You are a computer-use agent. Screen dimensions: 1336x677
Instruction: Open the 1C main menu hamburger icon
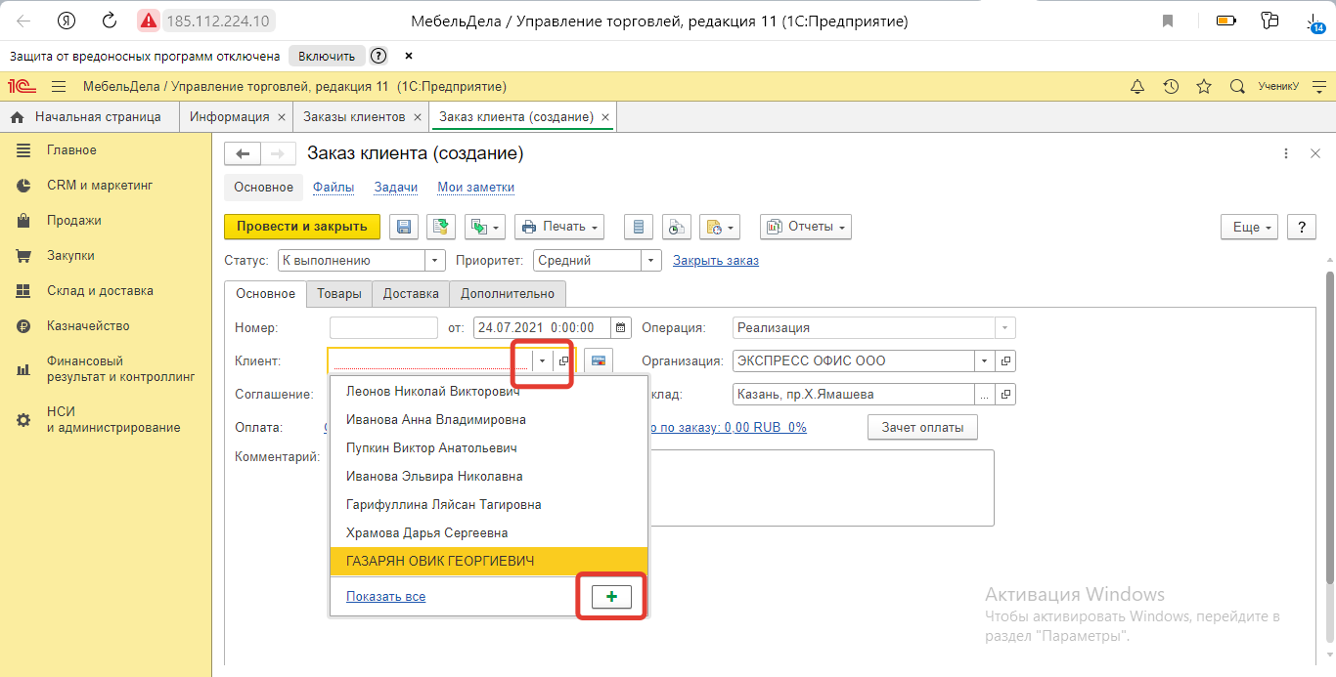click(59, 86)
